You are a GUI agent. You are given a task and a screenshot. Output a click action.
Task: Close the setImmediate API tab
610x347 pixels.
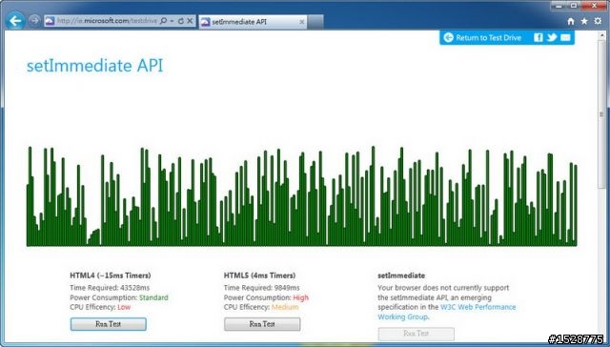(x=301, y=22)
